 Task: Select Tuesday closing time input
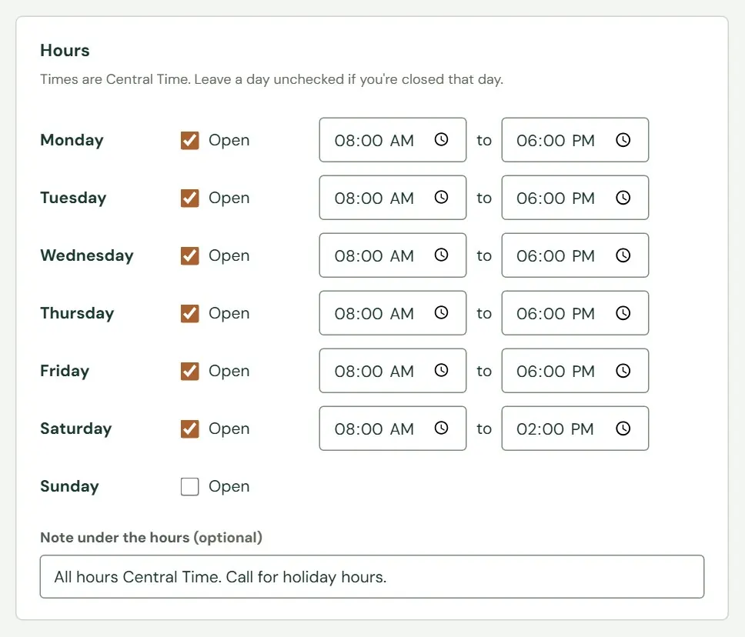point(575,198)
